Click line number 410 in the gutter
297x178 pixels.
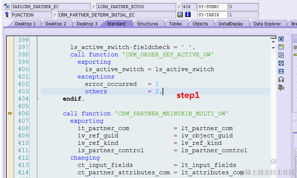point(23,143)
